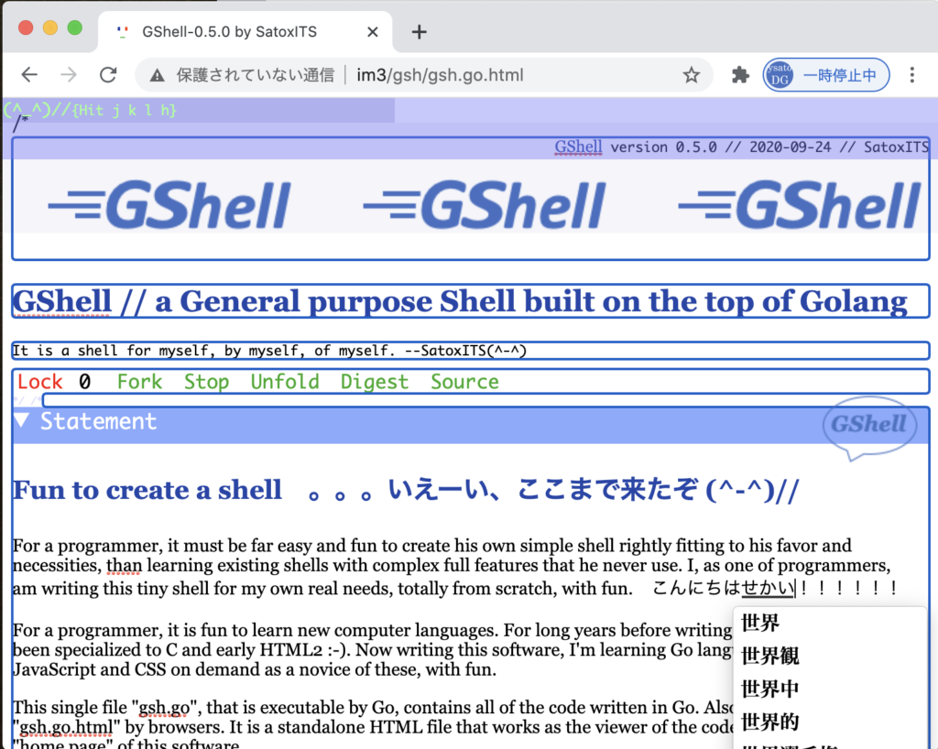
Task: Click the Unfold control
Action: pos(285,382)
